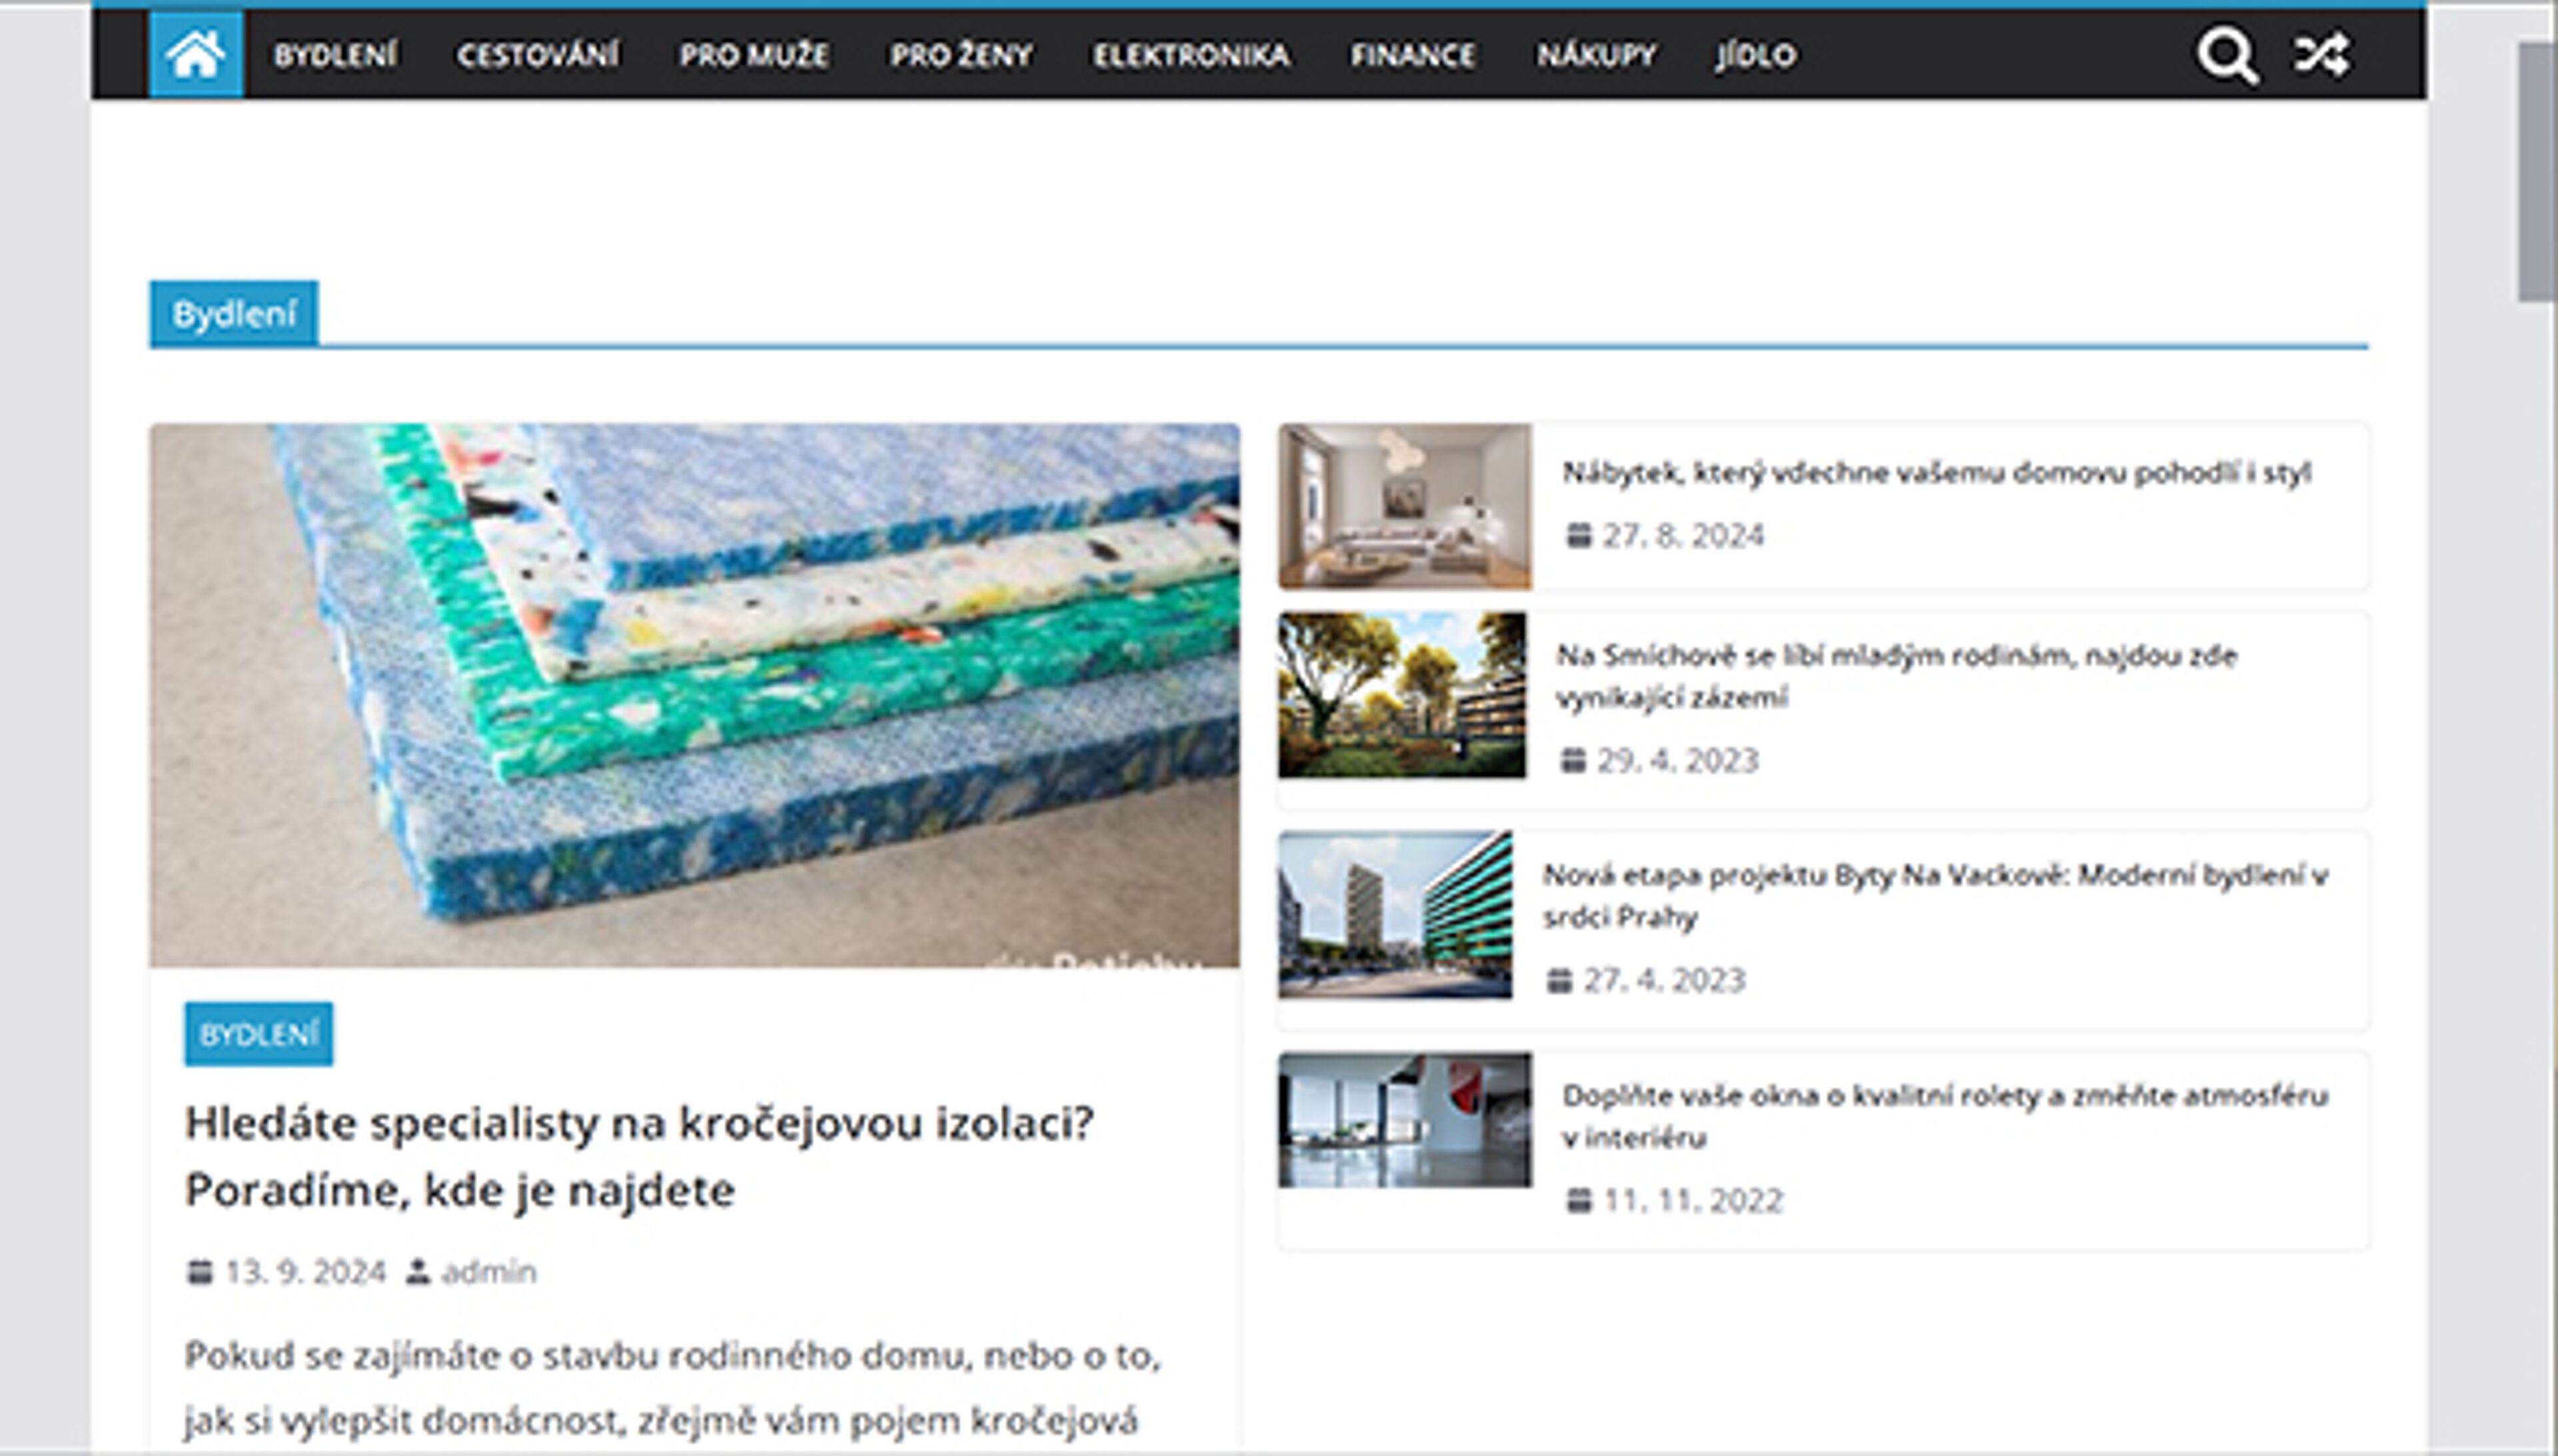This screenshot has height=1456, width=2558.
Task: Open the Finance category
Action: (x=1412, y=55)
